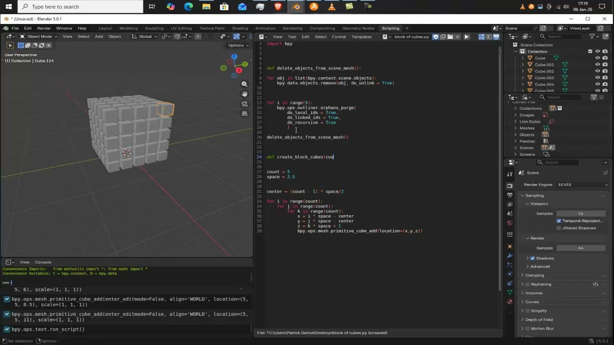The width and height of the screenshot is (614, 345).
Task: Expand the Meshes entry in Current File
Action: point(516,128)
